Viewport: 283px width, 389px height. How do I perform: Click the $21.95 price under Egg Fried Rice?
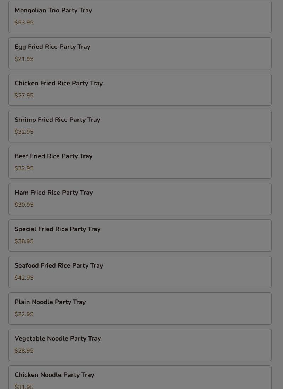(24, 59)
